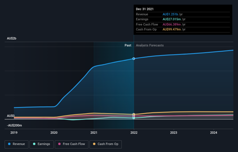Select the 2024 label on the x-axis

214,133
